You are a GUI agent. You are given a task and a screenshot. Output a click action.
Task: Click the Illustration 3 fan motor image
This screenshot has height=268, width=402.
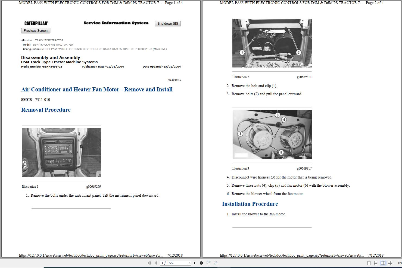pyautogui.click(x=272, y=135)
